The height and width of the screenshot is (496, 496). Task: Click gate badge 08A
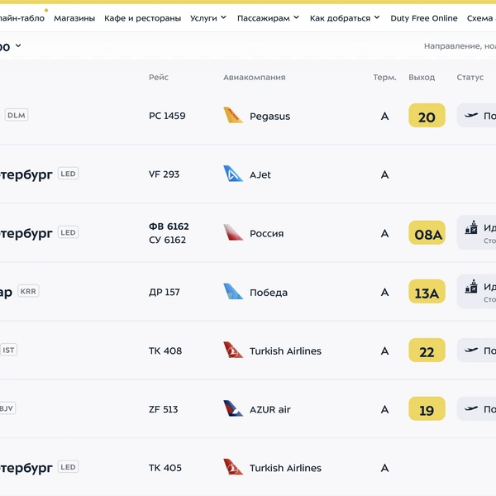(427, 232)
